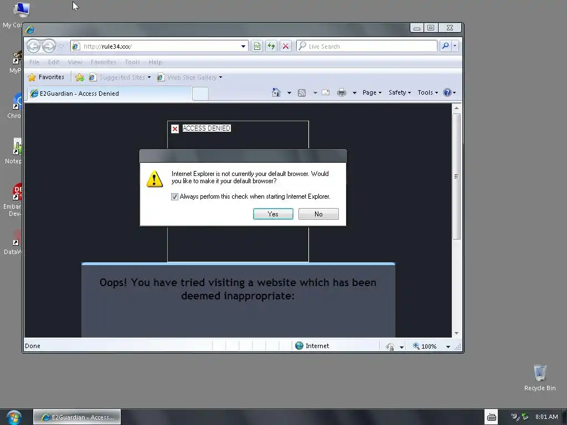Click the Suggested Sites IE icon
Image resolution: width=567 pixels, height=425 pixels.
[92, 77]
